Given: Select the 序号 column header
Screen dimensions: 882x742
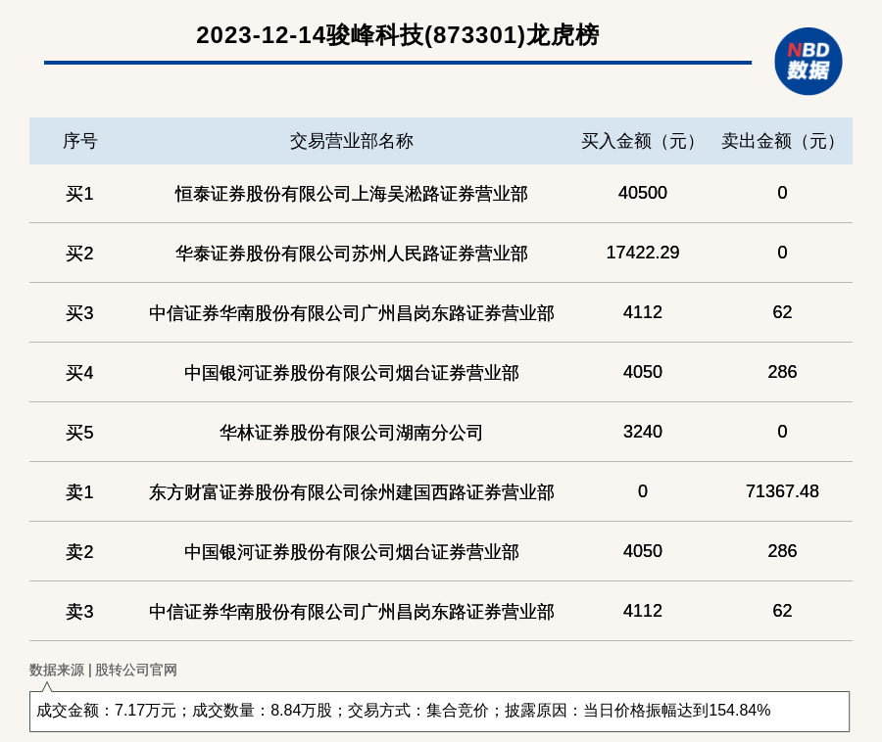Looking at the screenshot, I should point(79,141).
